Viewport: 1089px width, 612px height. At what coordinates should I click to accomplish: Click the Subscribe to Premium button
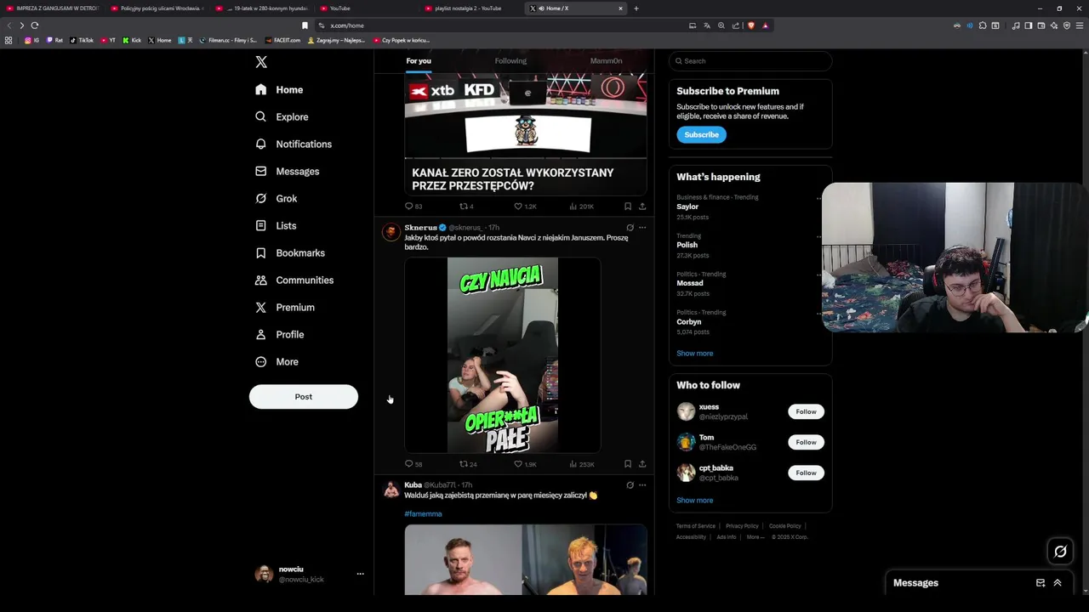tap(701, 134)
